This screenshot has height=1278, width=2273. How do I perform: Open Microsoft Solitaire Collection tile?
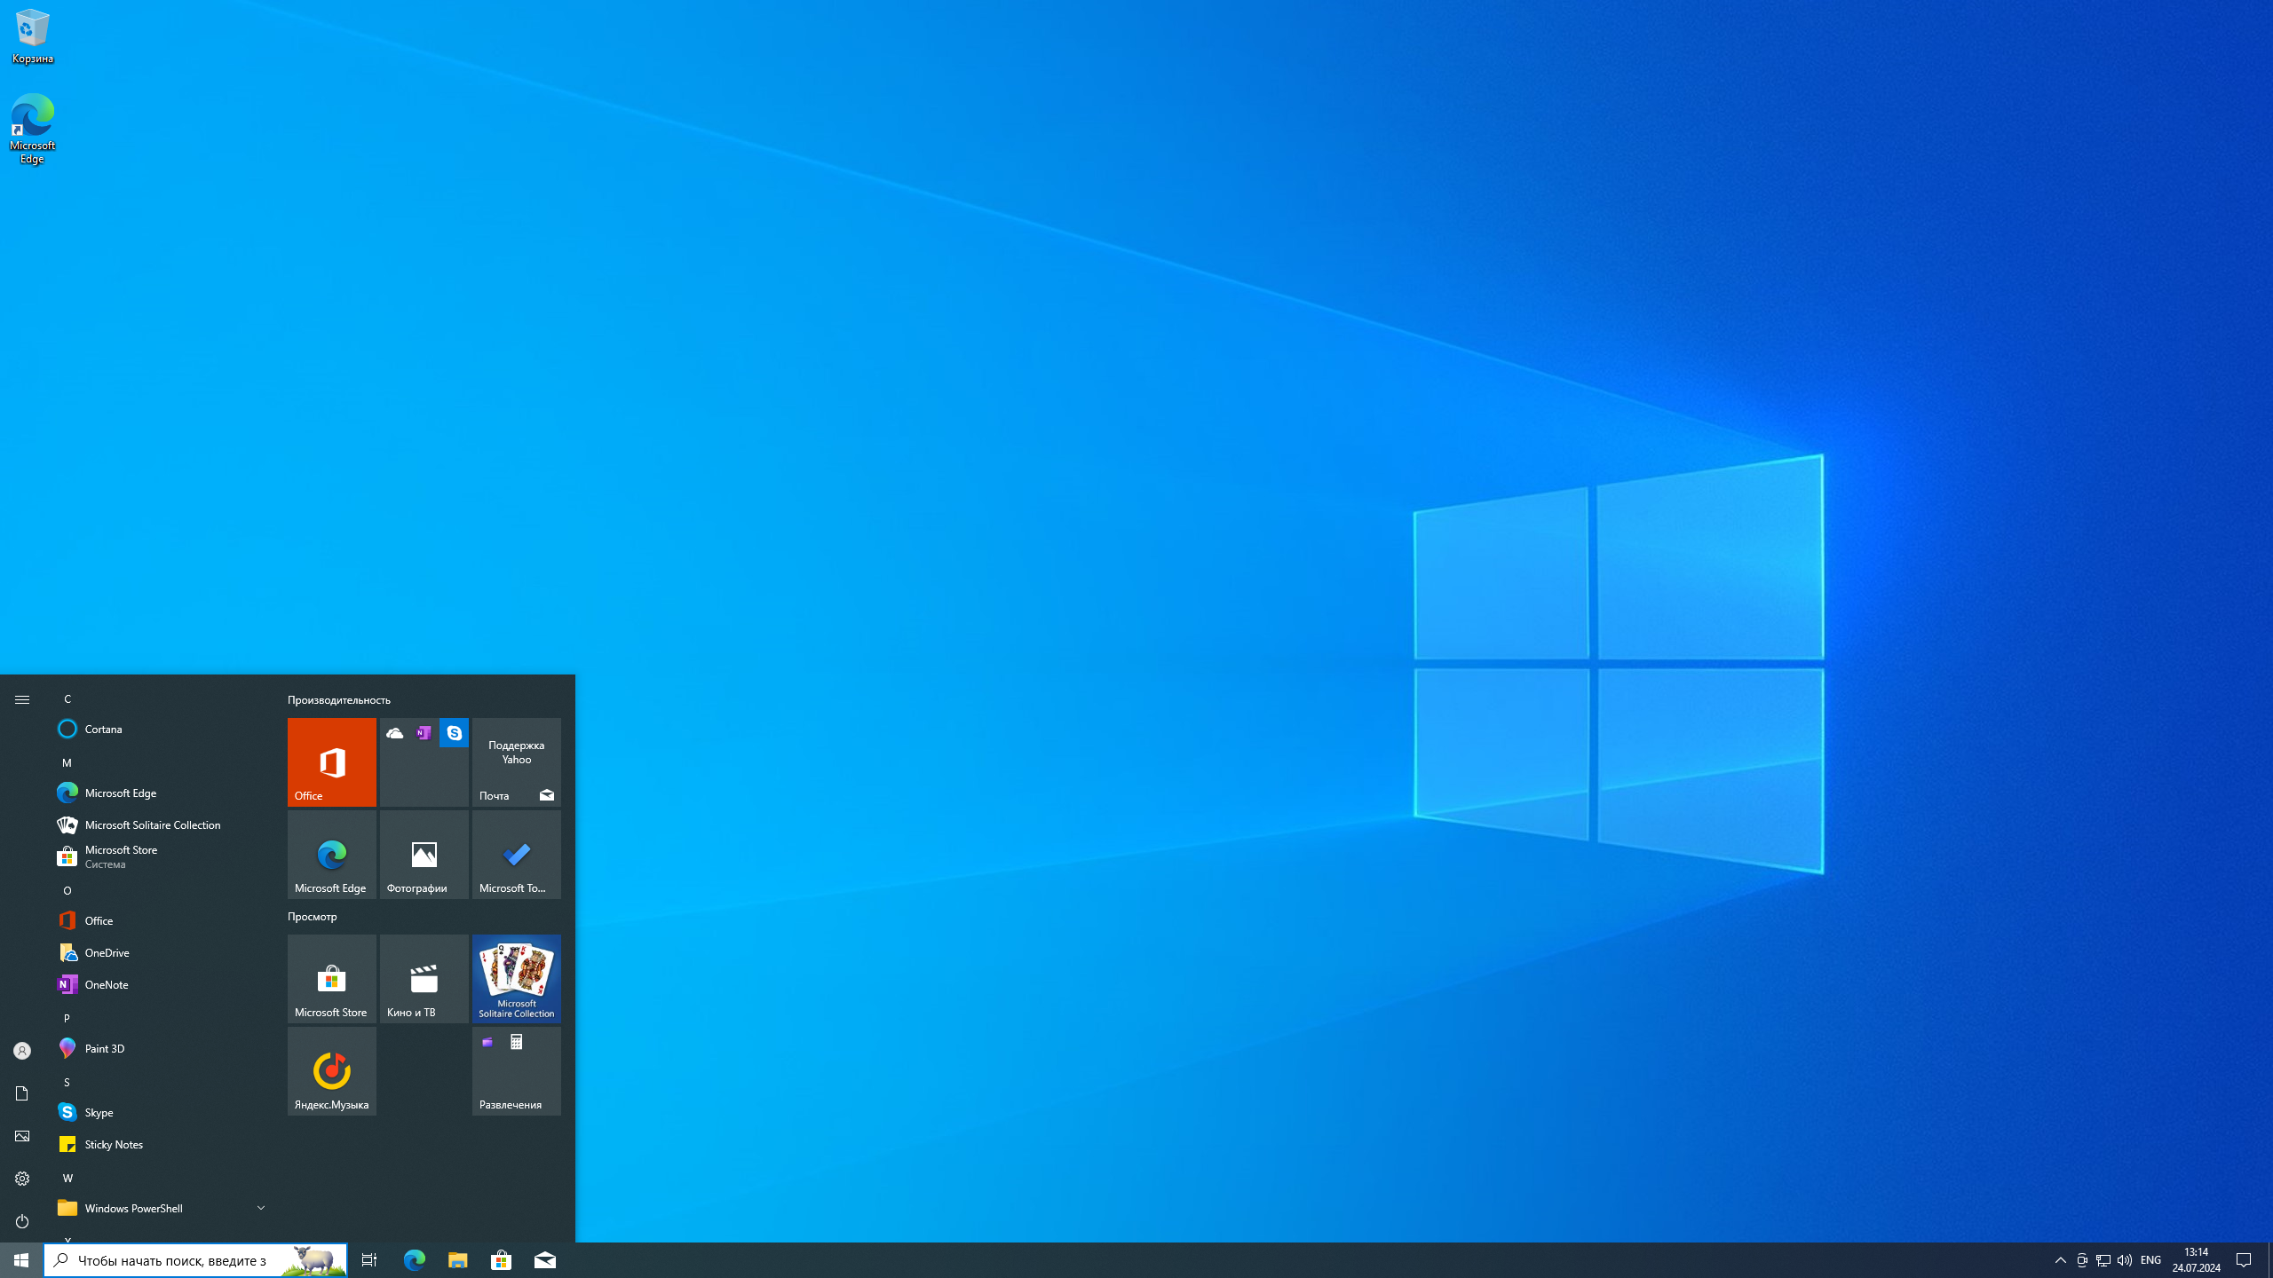(516, 978)
